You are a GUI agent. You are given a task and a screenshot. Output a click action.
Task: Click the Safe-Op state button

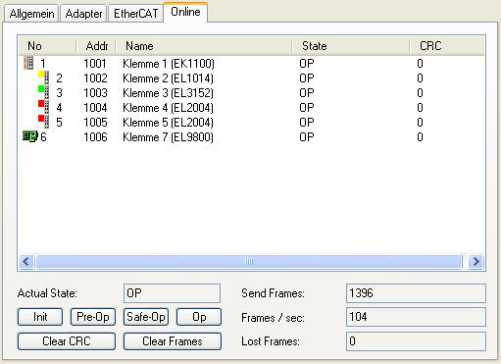click(146, 317)
